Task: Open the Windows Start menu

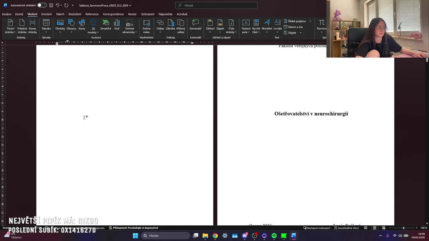Action: 135,236
